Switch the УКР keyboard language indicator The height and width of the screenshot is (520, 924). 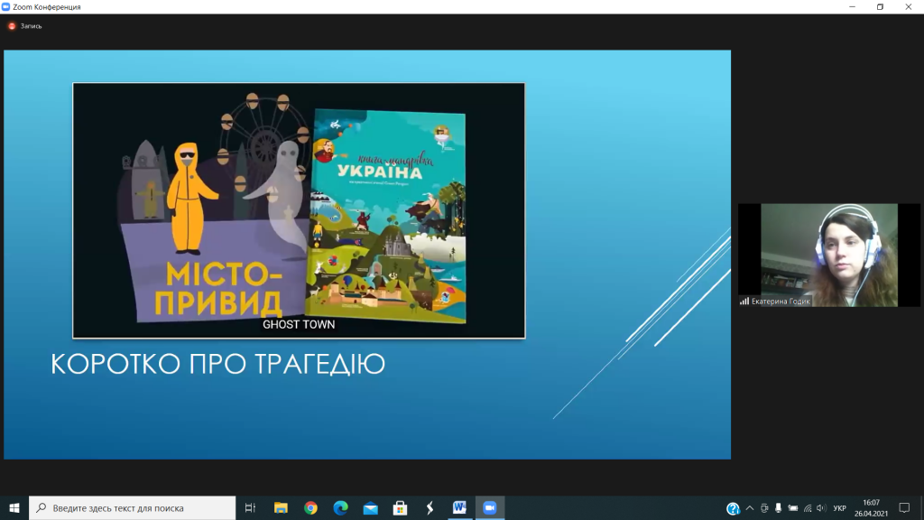[840, 508]
